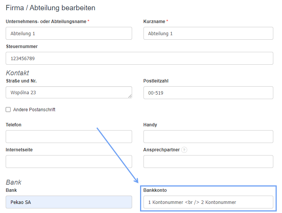Click the Kurzname label text
Viewport: 282px width, 213px height.
[154, 22]
